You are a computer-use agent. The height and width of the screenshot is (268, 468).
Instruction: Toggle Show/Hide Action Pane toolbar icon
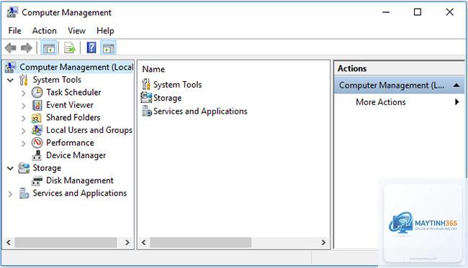[x=108, y=47]
